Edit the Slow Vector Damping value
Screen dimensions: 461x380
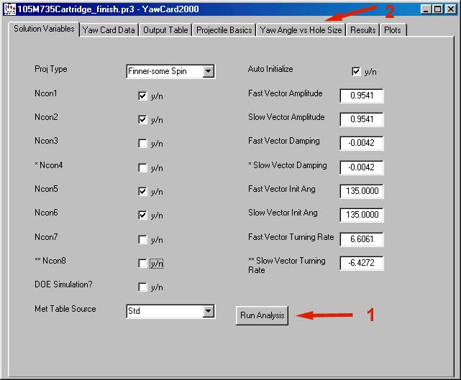tap(361, 168)
